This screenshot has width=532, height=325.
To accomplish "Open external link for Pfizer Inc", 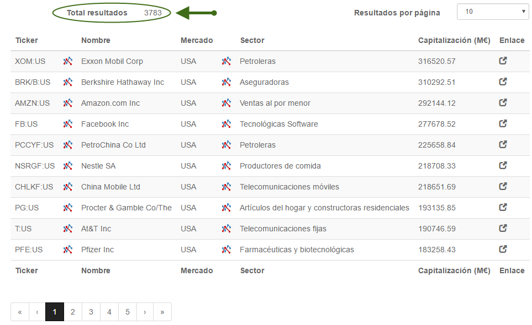I will pos(503,249).
